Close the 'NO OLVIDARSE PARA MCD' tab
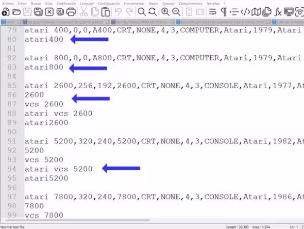Viewport: 304px width, 229px height. (x=172, y=22)
